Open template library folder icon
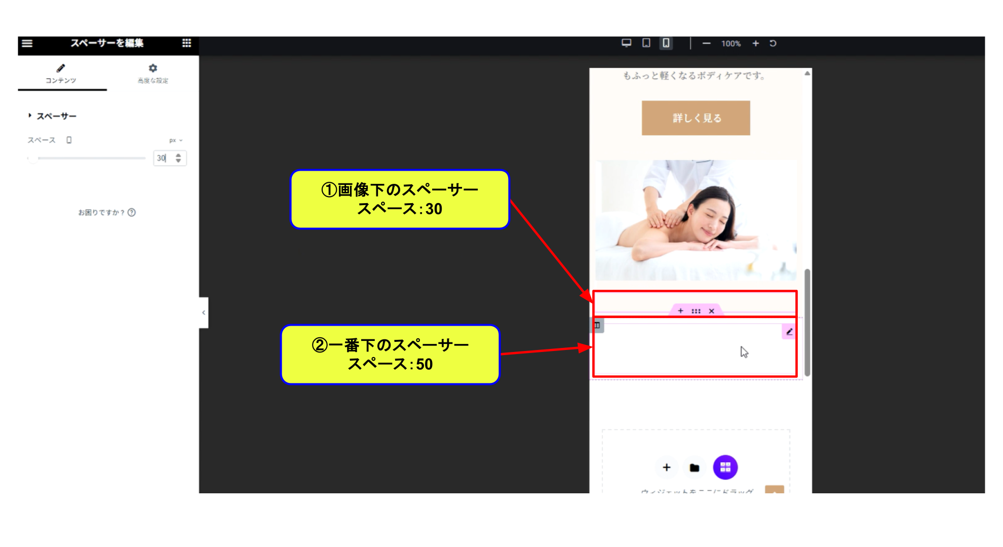Viewport: 1003px width, 547px height. (695, 467)
